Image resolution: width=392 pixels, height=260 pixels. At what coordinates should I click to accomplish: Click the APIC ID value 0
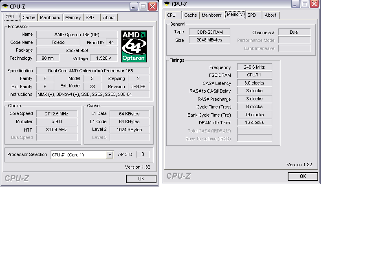(x=143, y=154)
